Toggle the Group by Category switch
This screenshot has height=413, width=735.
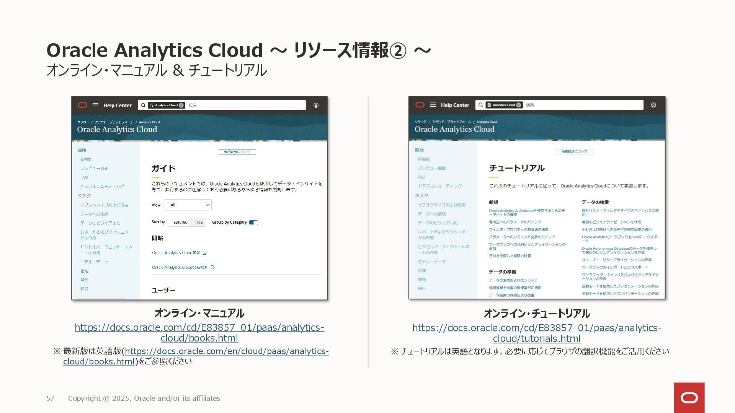coord(253,222)
